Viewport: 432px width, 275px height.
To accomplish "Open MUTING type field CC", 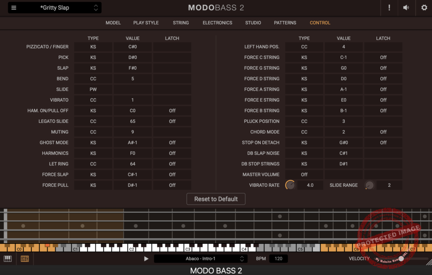I will point(93,132).
